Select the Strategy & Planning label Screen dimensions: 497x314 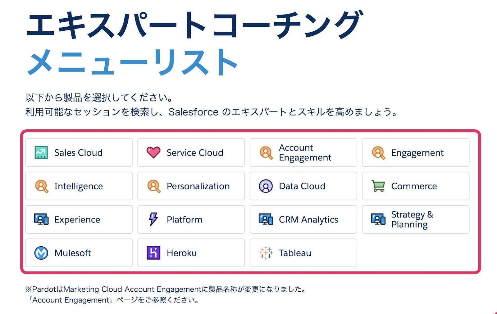pos(412,219)
